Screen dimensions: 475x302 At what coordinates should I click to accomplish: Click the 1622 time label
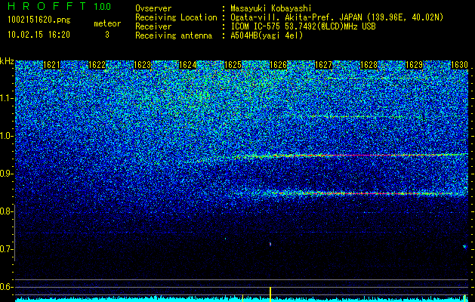(x=97, y=65)
